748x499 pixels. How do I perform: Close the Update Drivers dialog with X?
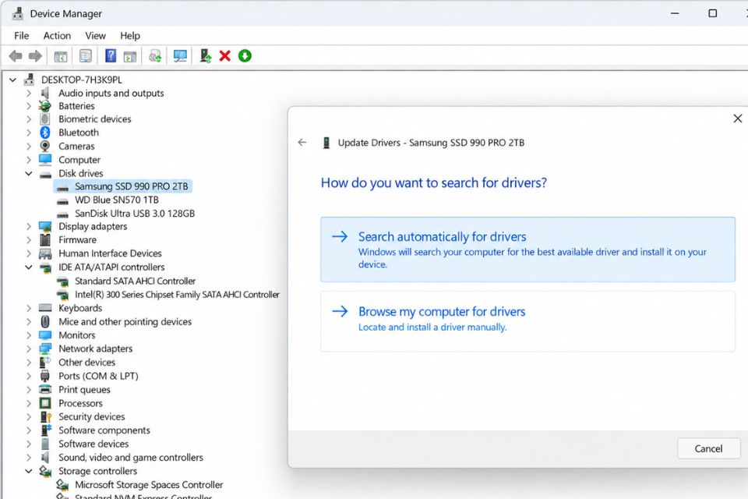[x=738, y=119]
